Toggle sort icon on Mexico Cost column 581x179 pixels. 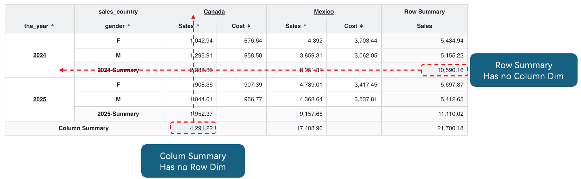361,26
